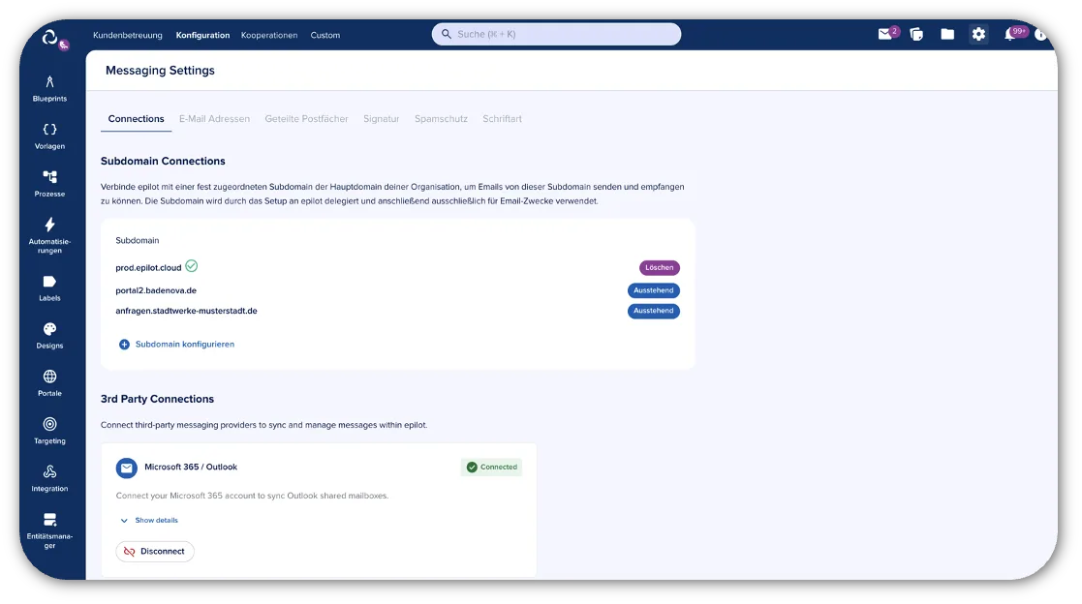The width and height of the screenshot is (1082, 604).
Task: Click the epilot logo
Action: (x=49, y=37)
